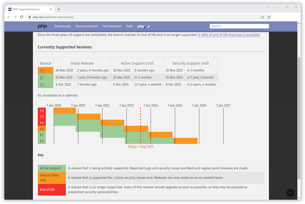Click the scrollbar down arrow
305x204 pixels.
(299, 198)
